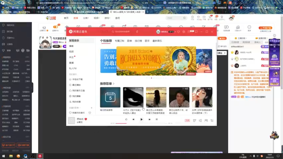The width and height of the screenshot is (283, 159).
Task: Start heartbeat mode icon beside 我喜欢的音乐
Action: click(x=90, y=113)
